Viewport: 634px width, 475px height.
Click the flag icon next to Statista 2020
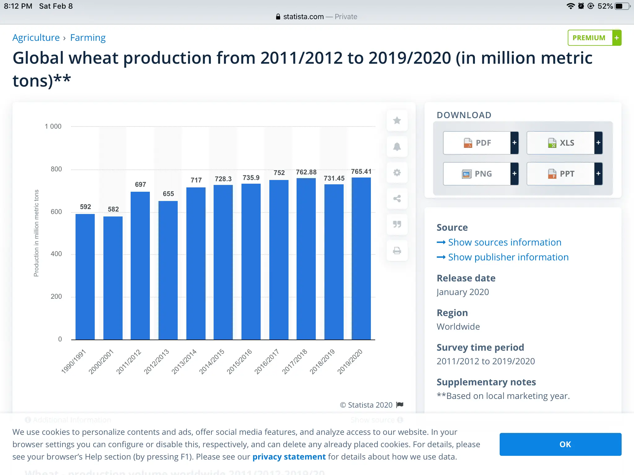(400, 405)
